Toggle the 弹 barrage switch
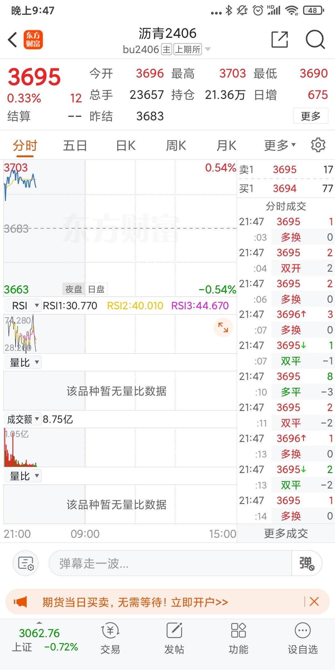335x670 pixels. 306,563
